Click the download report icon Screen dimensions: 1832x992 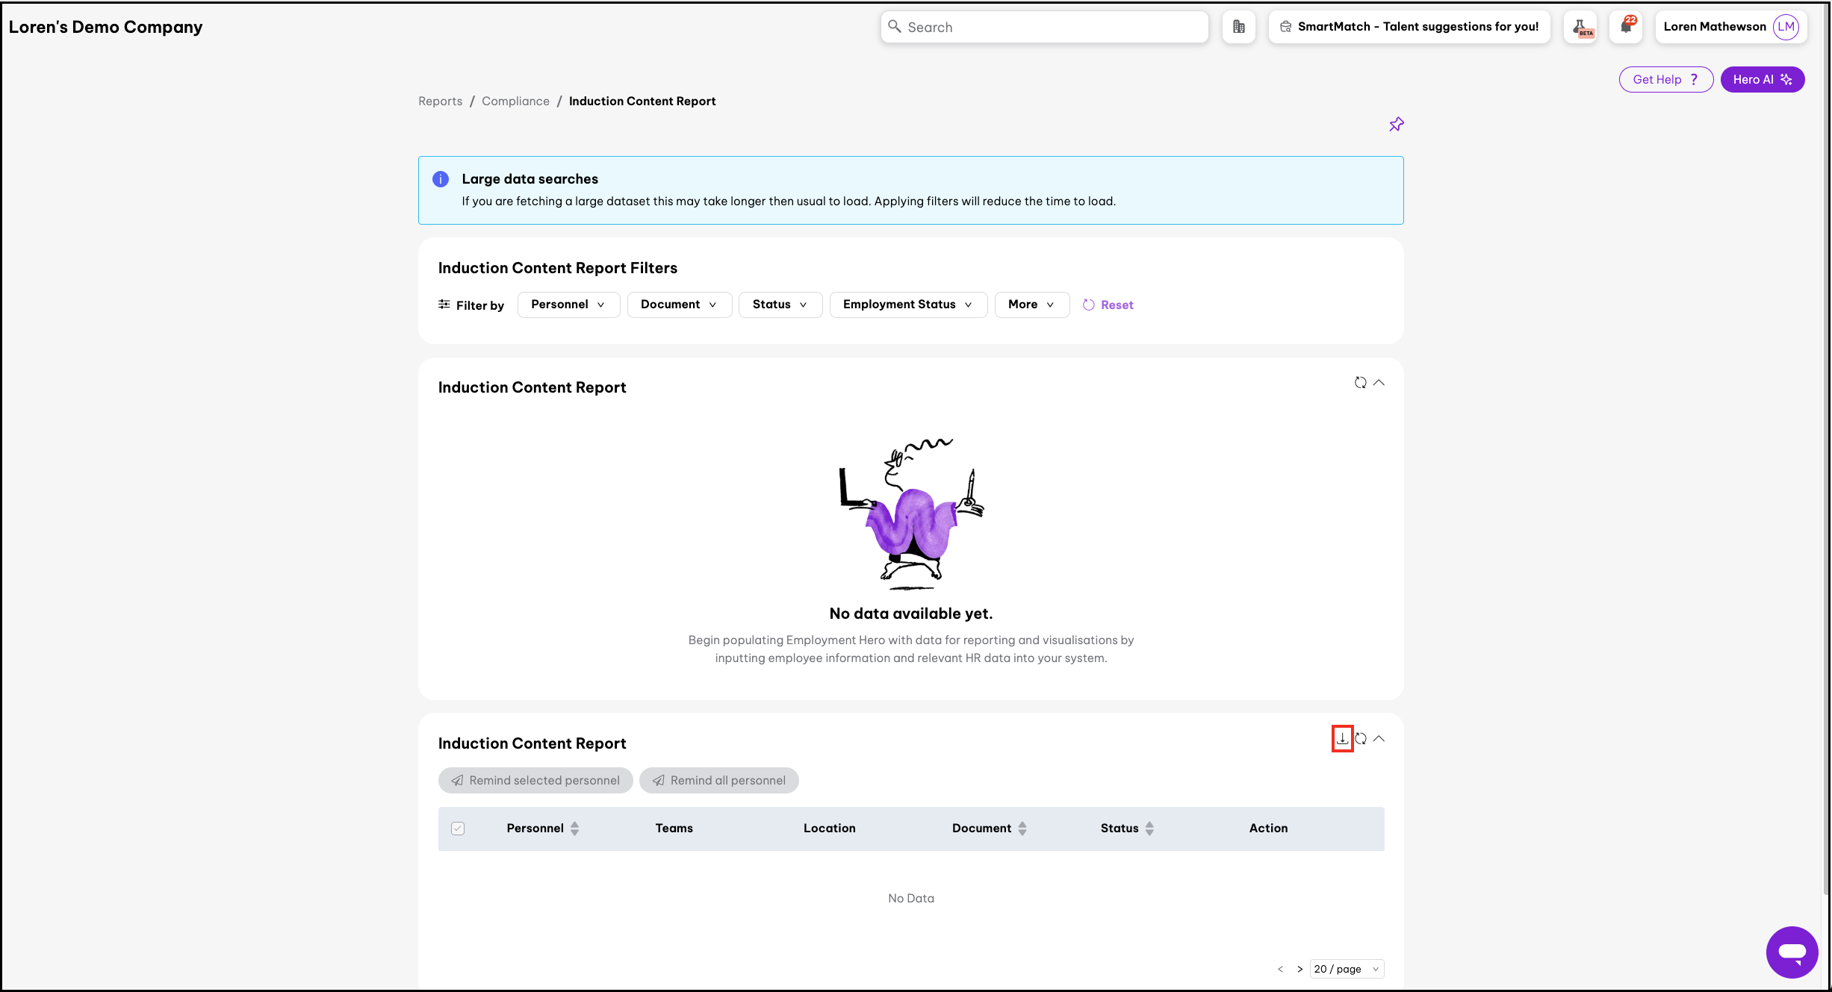click(x=1342, y=738)
